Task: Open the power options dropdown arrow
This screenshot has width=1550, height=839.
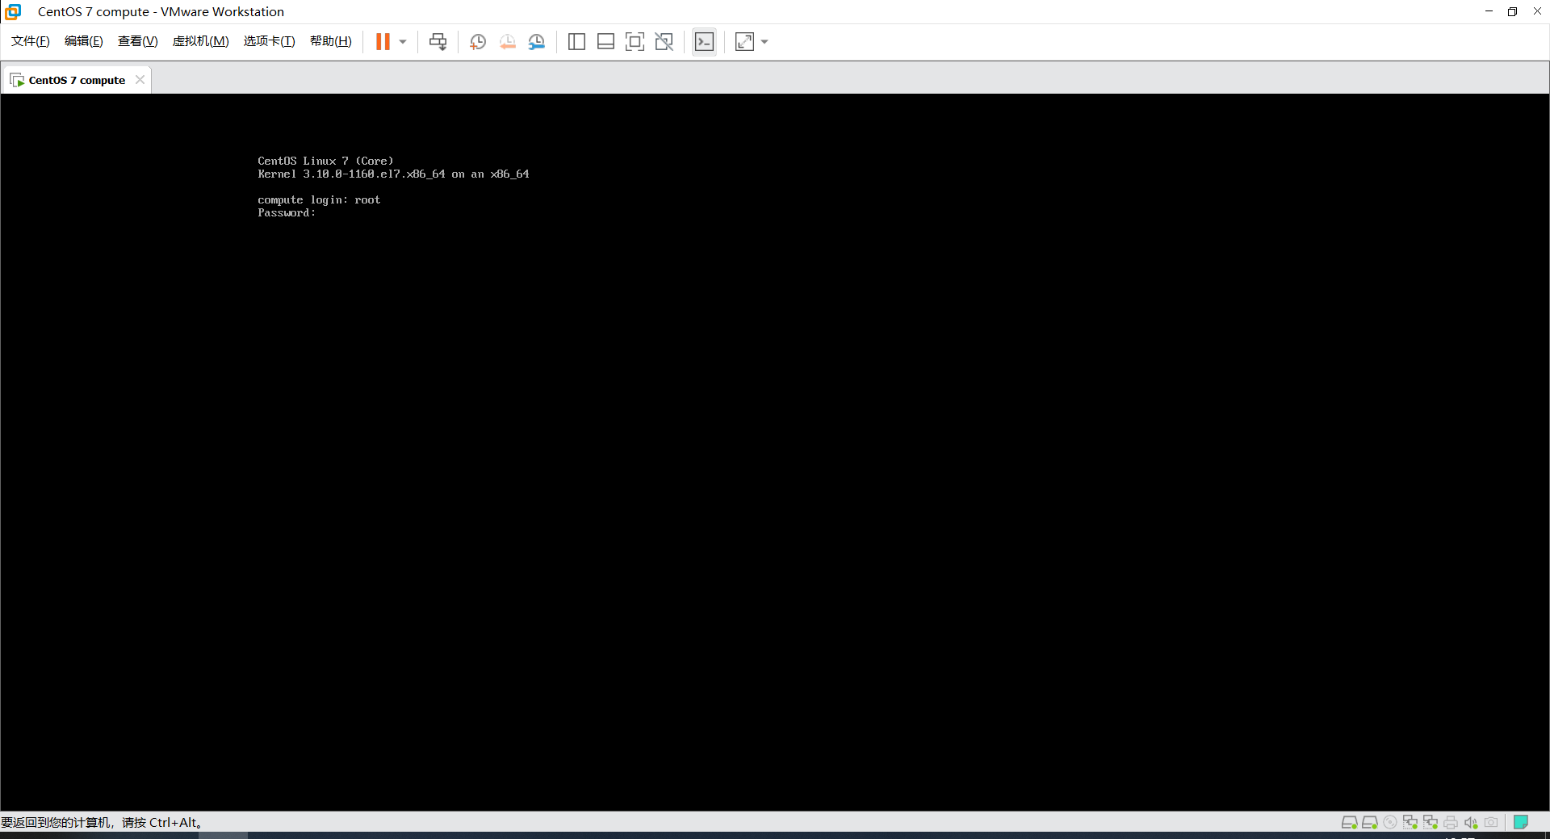Action: pyautogui.click(x=403, y=42)
